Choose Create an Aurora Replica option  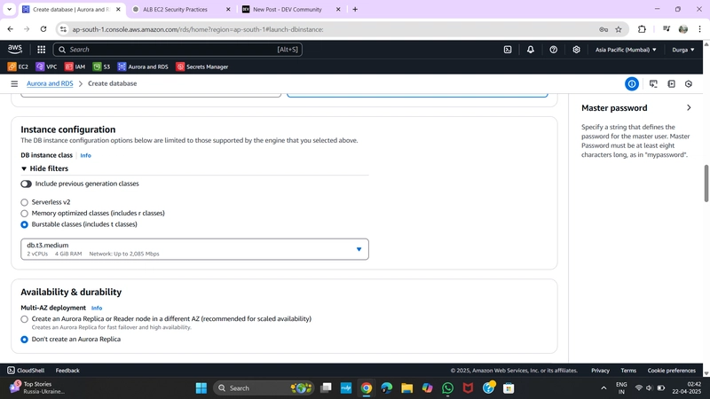(25, 319)
